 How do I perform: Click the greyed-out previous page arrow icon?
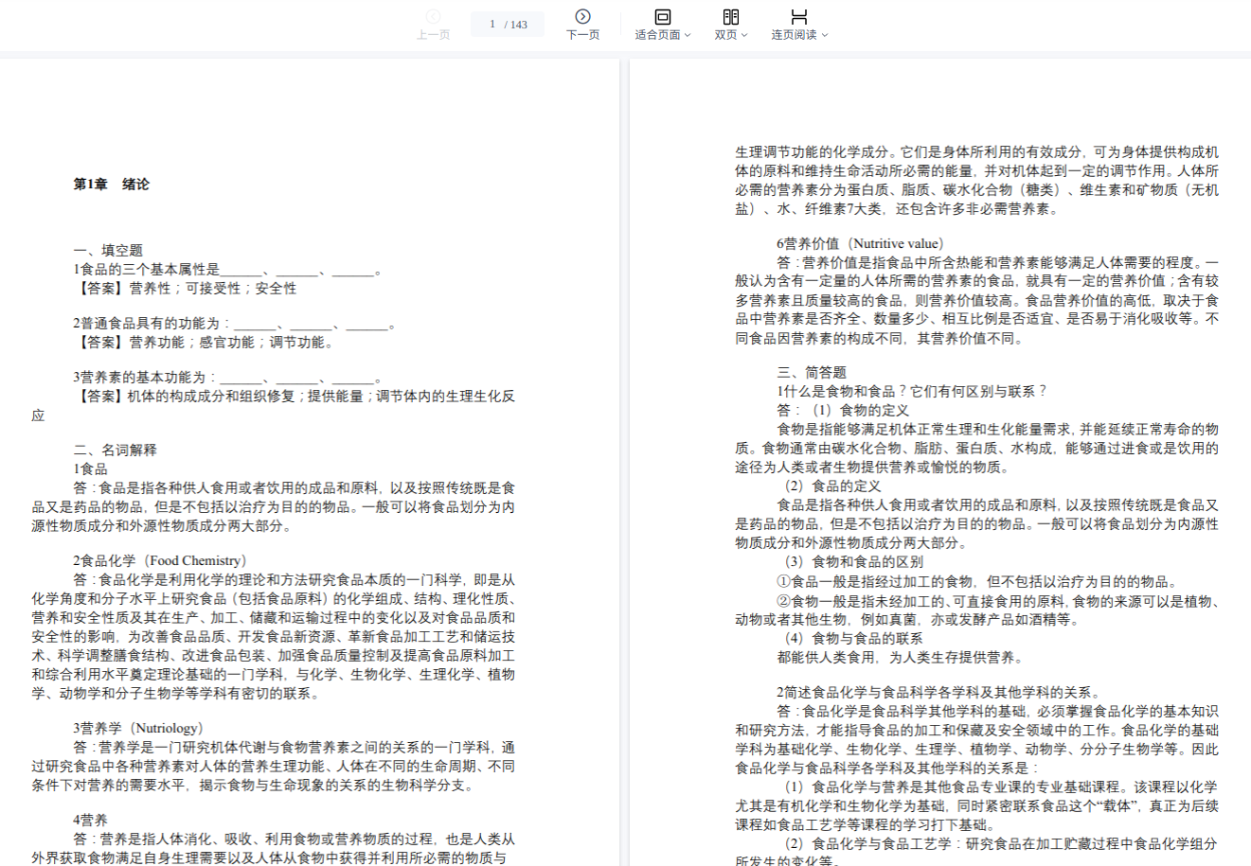click(x=433, y=16)
